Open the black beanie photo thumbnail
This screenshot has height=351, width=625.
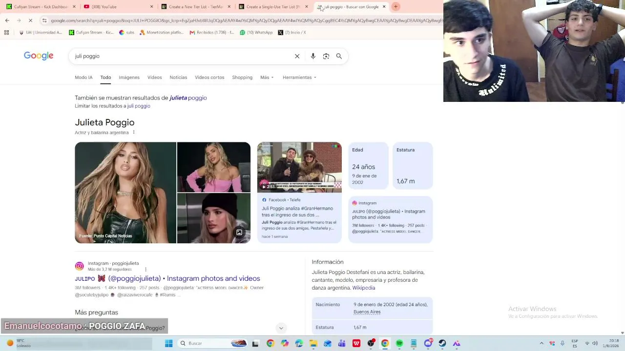pos(214,218)
